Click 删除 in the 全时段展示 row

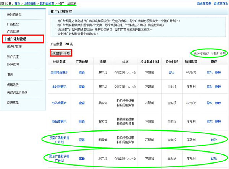218,87
